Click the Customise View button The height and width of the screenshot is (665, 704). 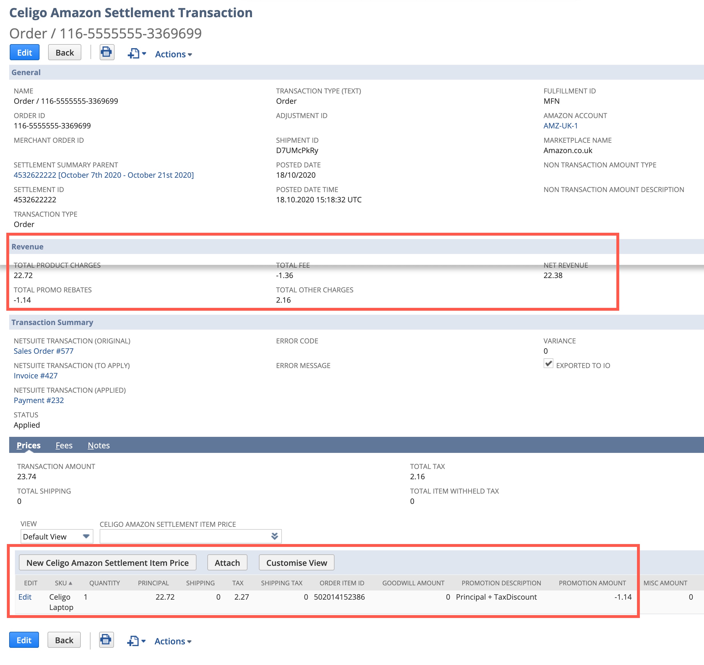(297, 563)
